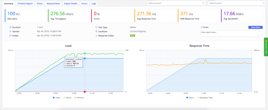Viewport: 268px width, 110px height.
Task: Click the Notes pencil icon
Action: click(202, 27)
